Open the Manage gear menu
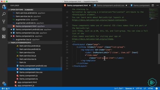Viewport: 160px width, 90px height. coord(4,83)
